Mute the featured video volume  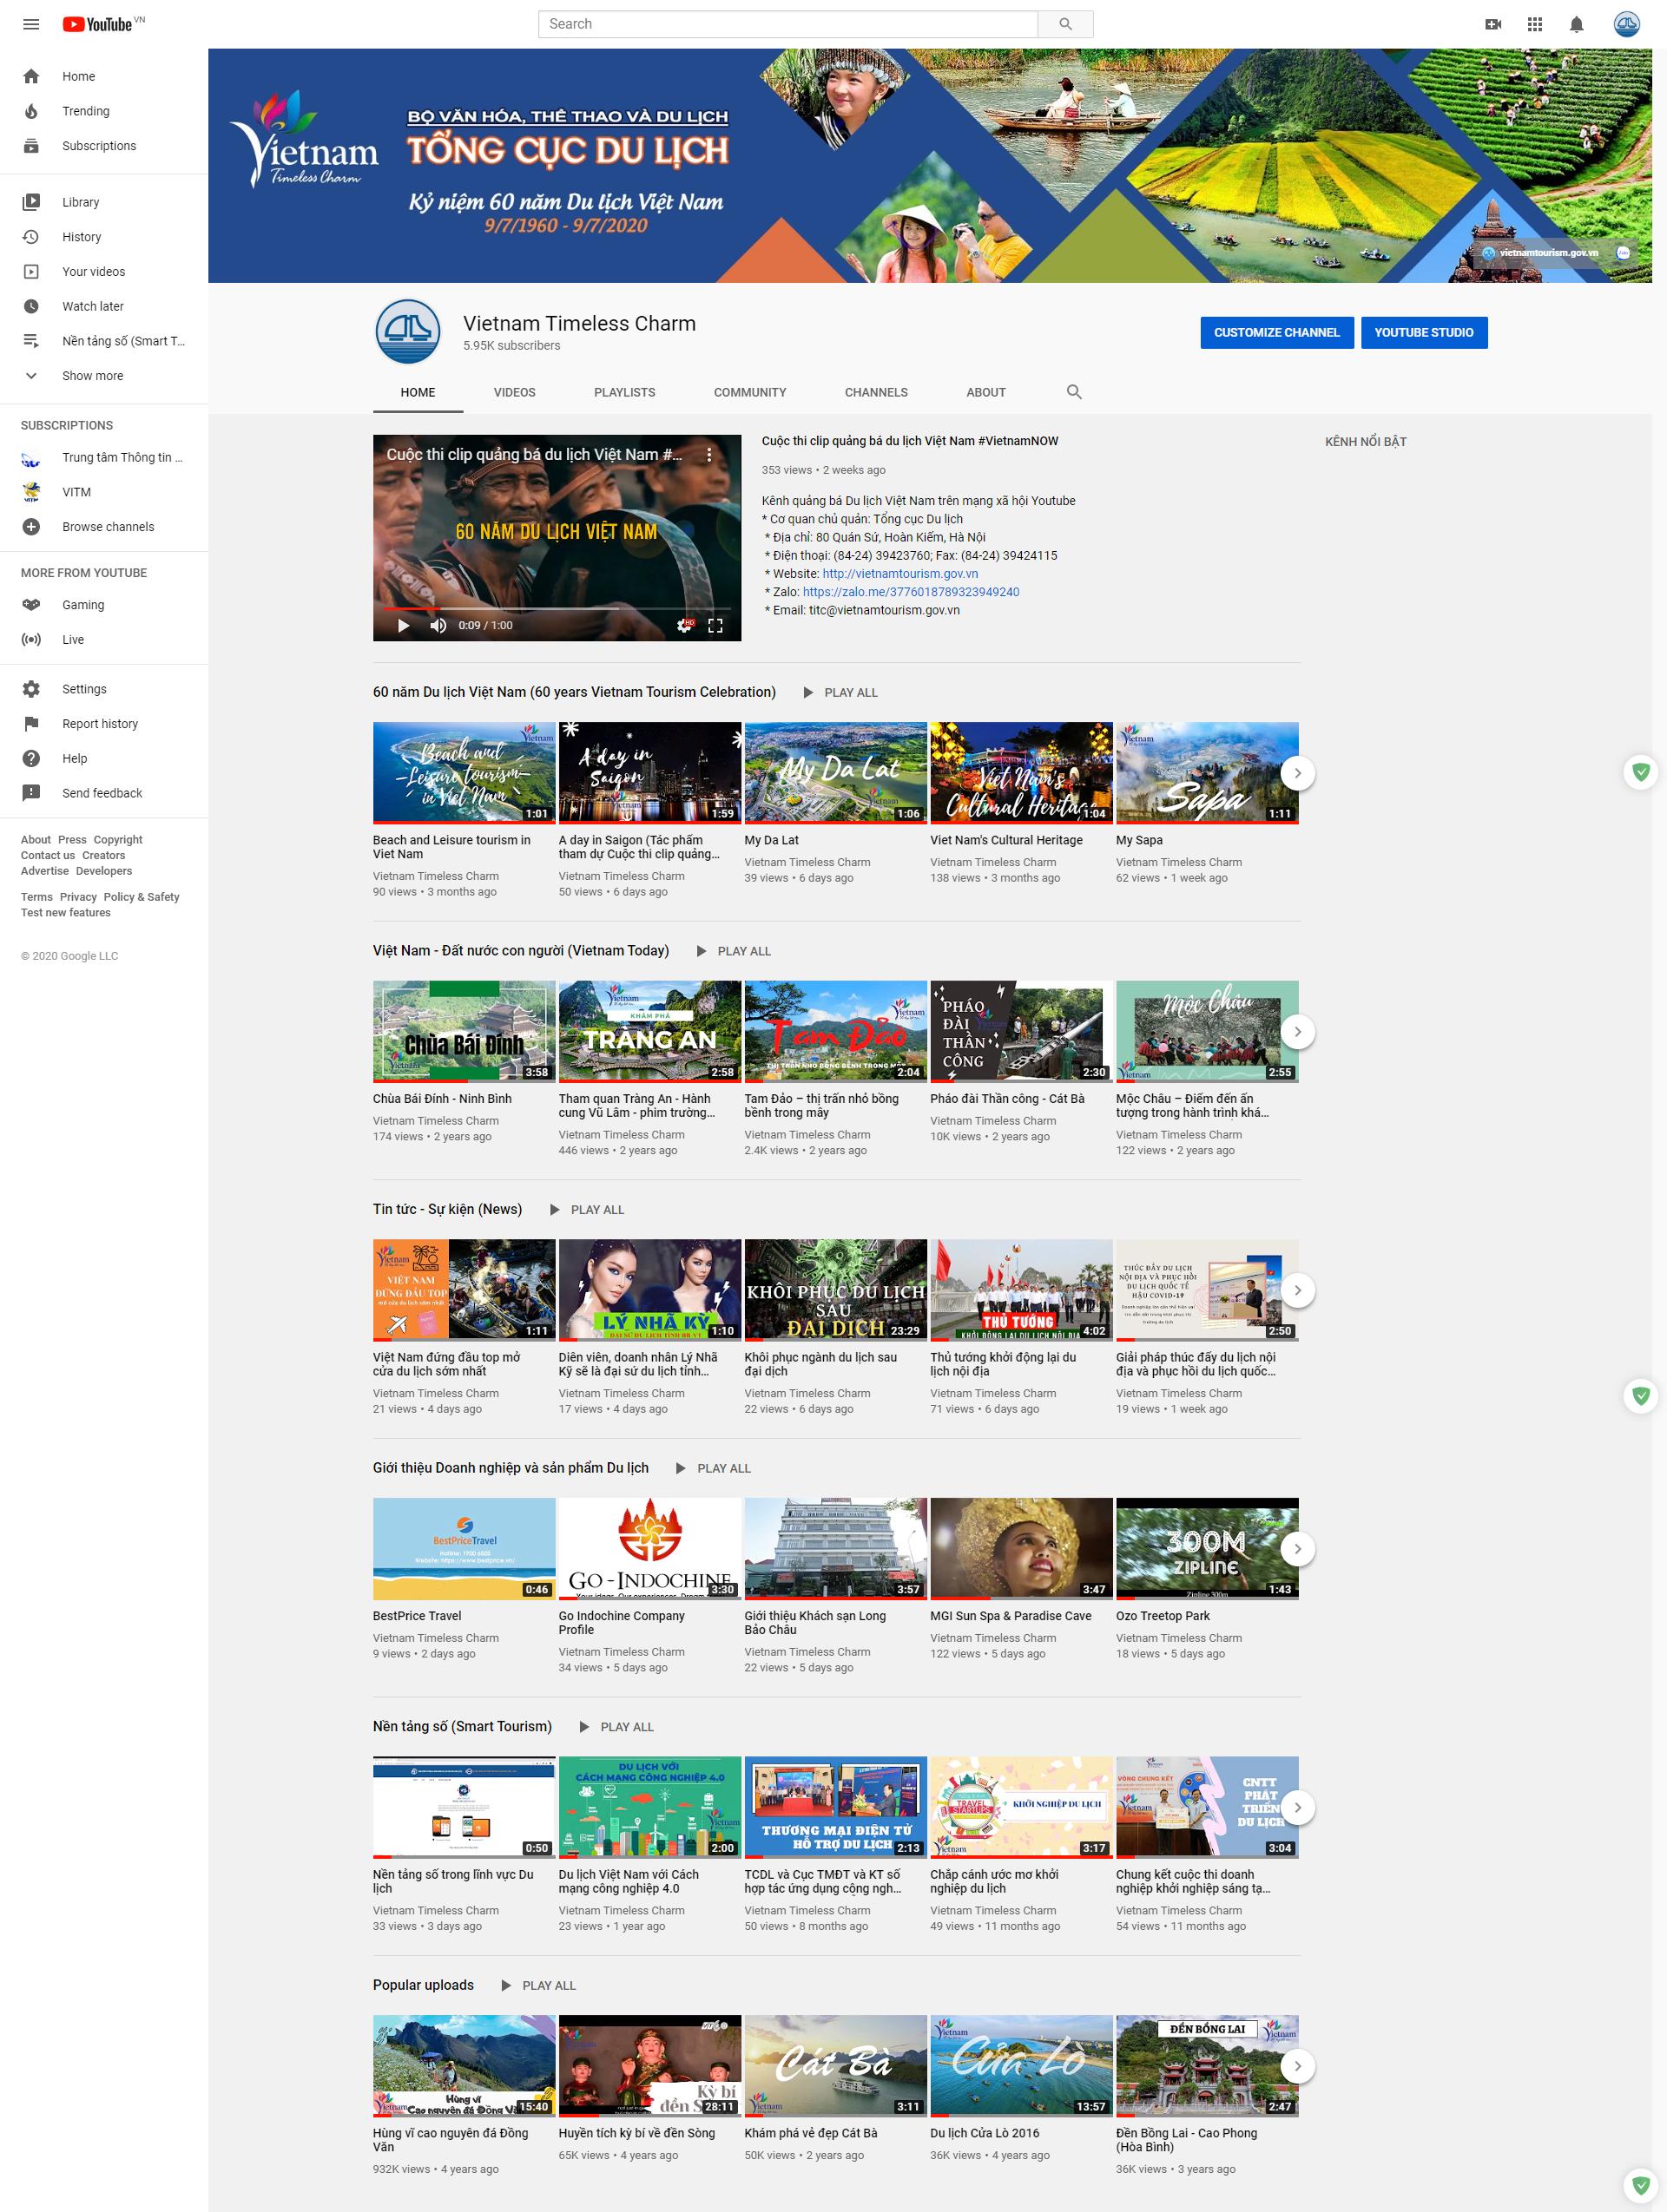[438, 625]
